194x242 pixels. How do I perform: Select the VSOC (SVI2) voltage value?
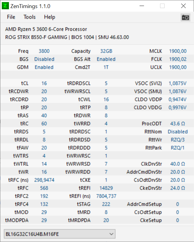[177, 84]
